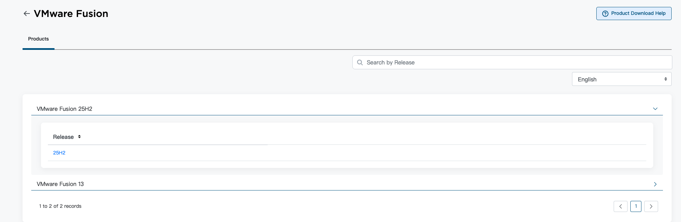
Task: Click the '1 to 2 of 2 records' text
Action: 60,206
